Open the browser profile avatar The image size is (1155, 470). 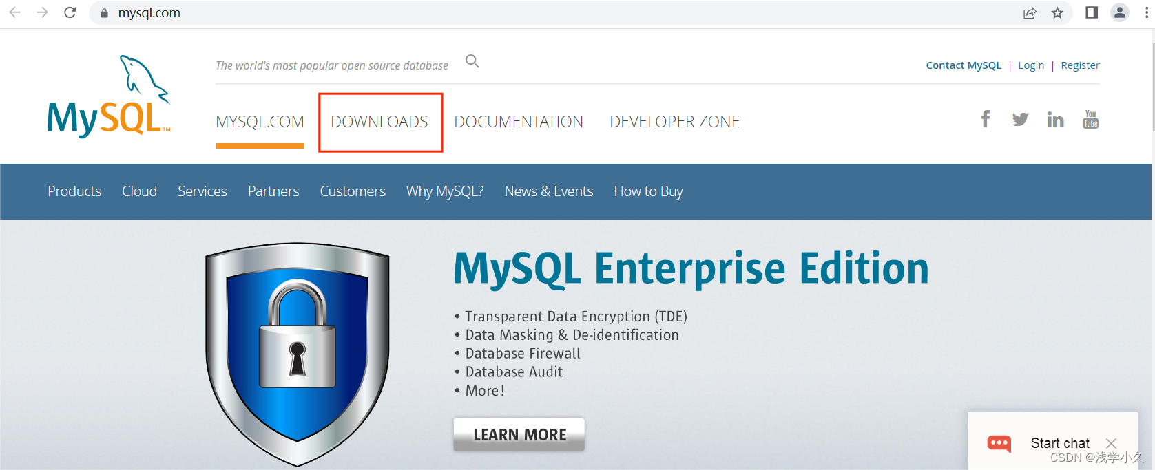tap(1120, 12)
